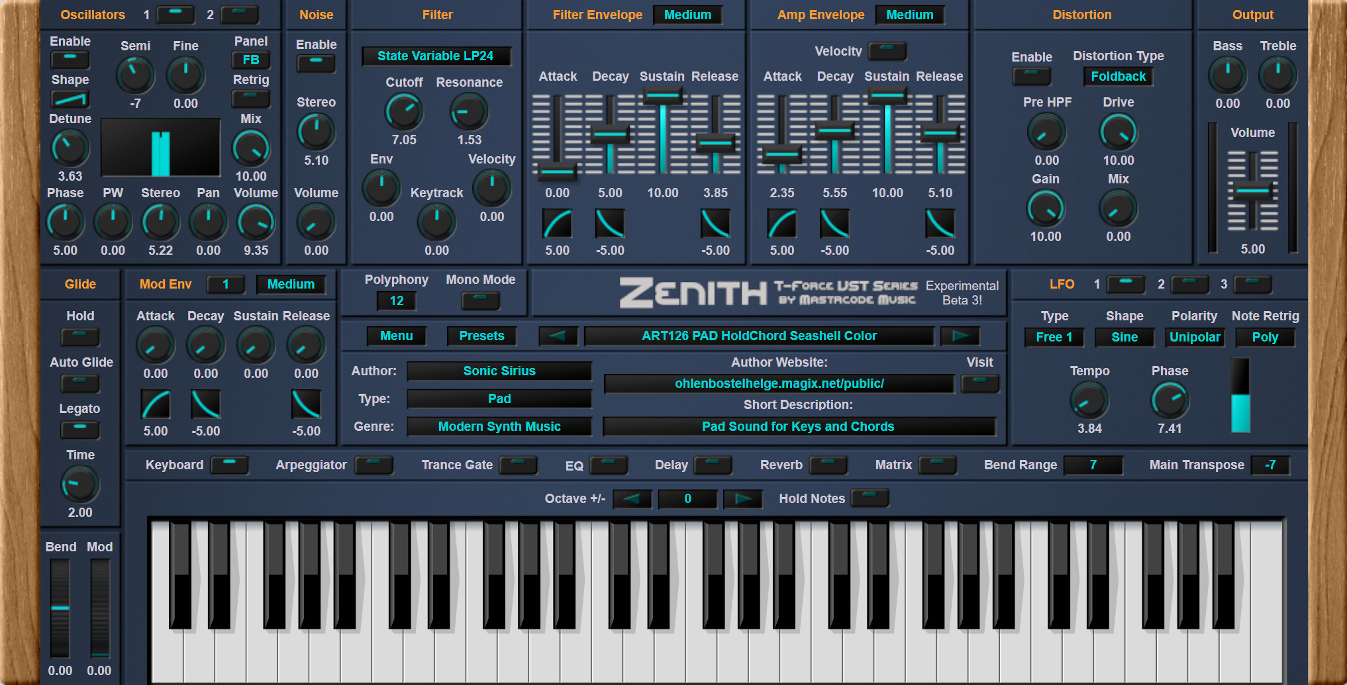Open the Amp Envelope Medium range dropdown
Screen dimensions: 1347x685
coord(910,15)
